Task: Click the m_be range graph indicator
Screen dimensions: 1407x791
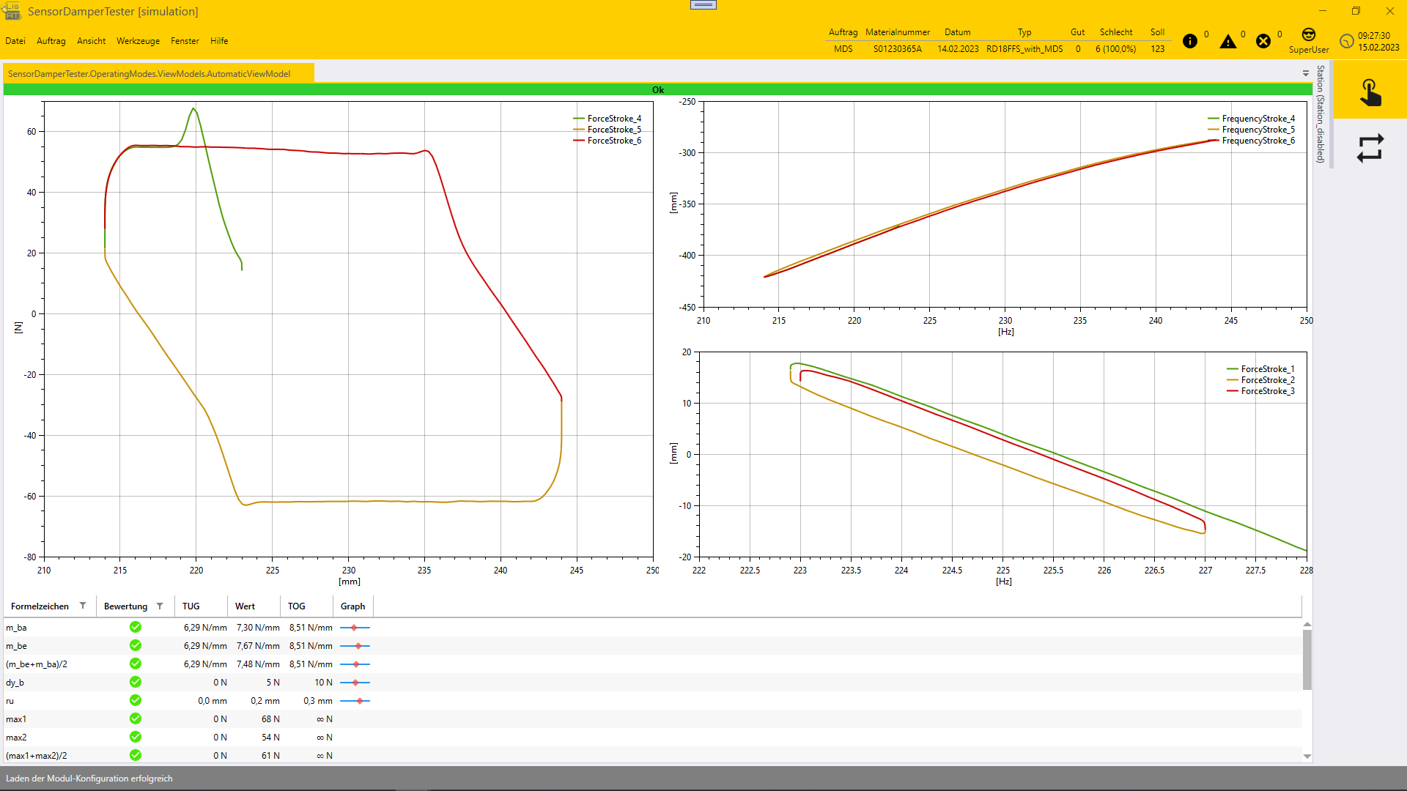Action: tap(355, 646)
